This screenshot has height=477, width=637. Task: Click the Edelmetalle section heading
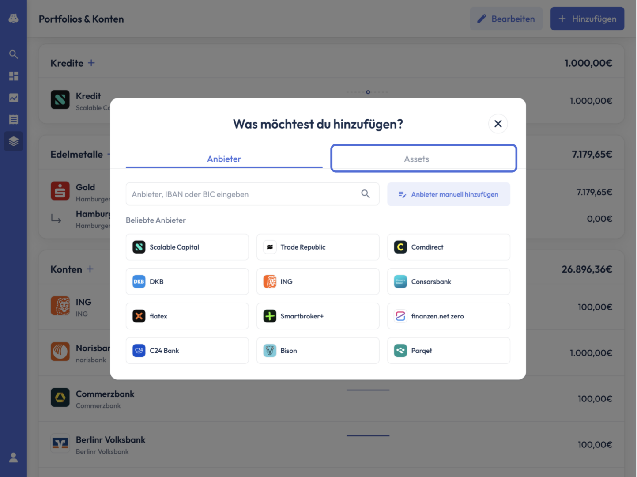pos(76,154)
